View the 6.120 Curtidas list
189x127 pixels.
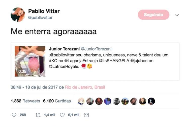(57, 101)
